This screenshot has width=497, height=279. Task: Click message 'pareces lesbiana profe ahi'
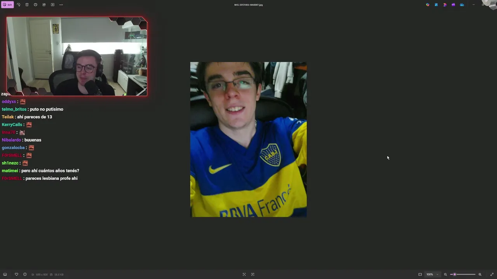click(51, 178)
